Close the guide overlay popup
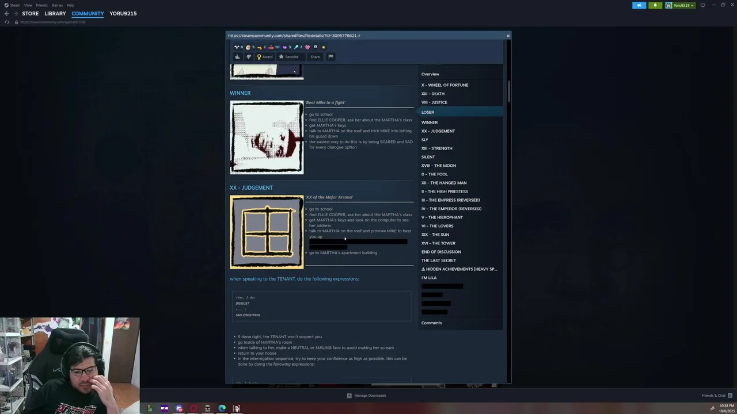This screenshot has height=414, width=737. (508, 36)
